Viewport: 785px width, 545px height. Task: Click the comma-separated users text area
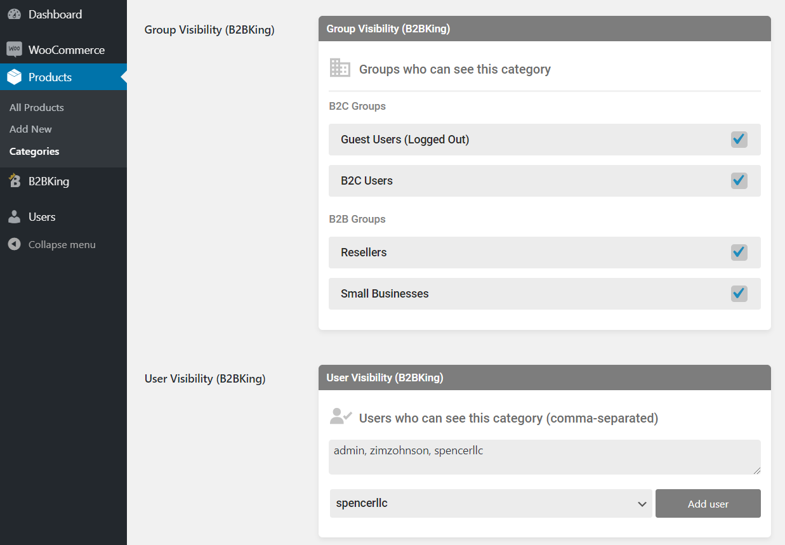point(544,457)
